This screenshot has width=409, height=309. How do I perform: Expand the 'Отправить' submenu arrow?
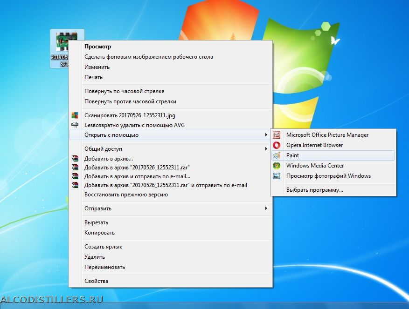click(x=266, y=208)
